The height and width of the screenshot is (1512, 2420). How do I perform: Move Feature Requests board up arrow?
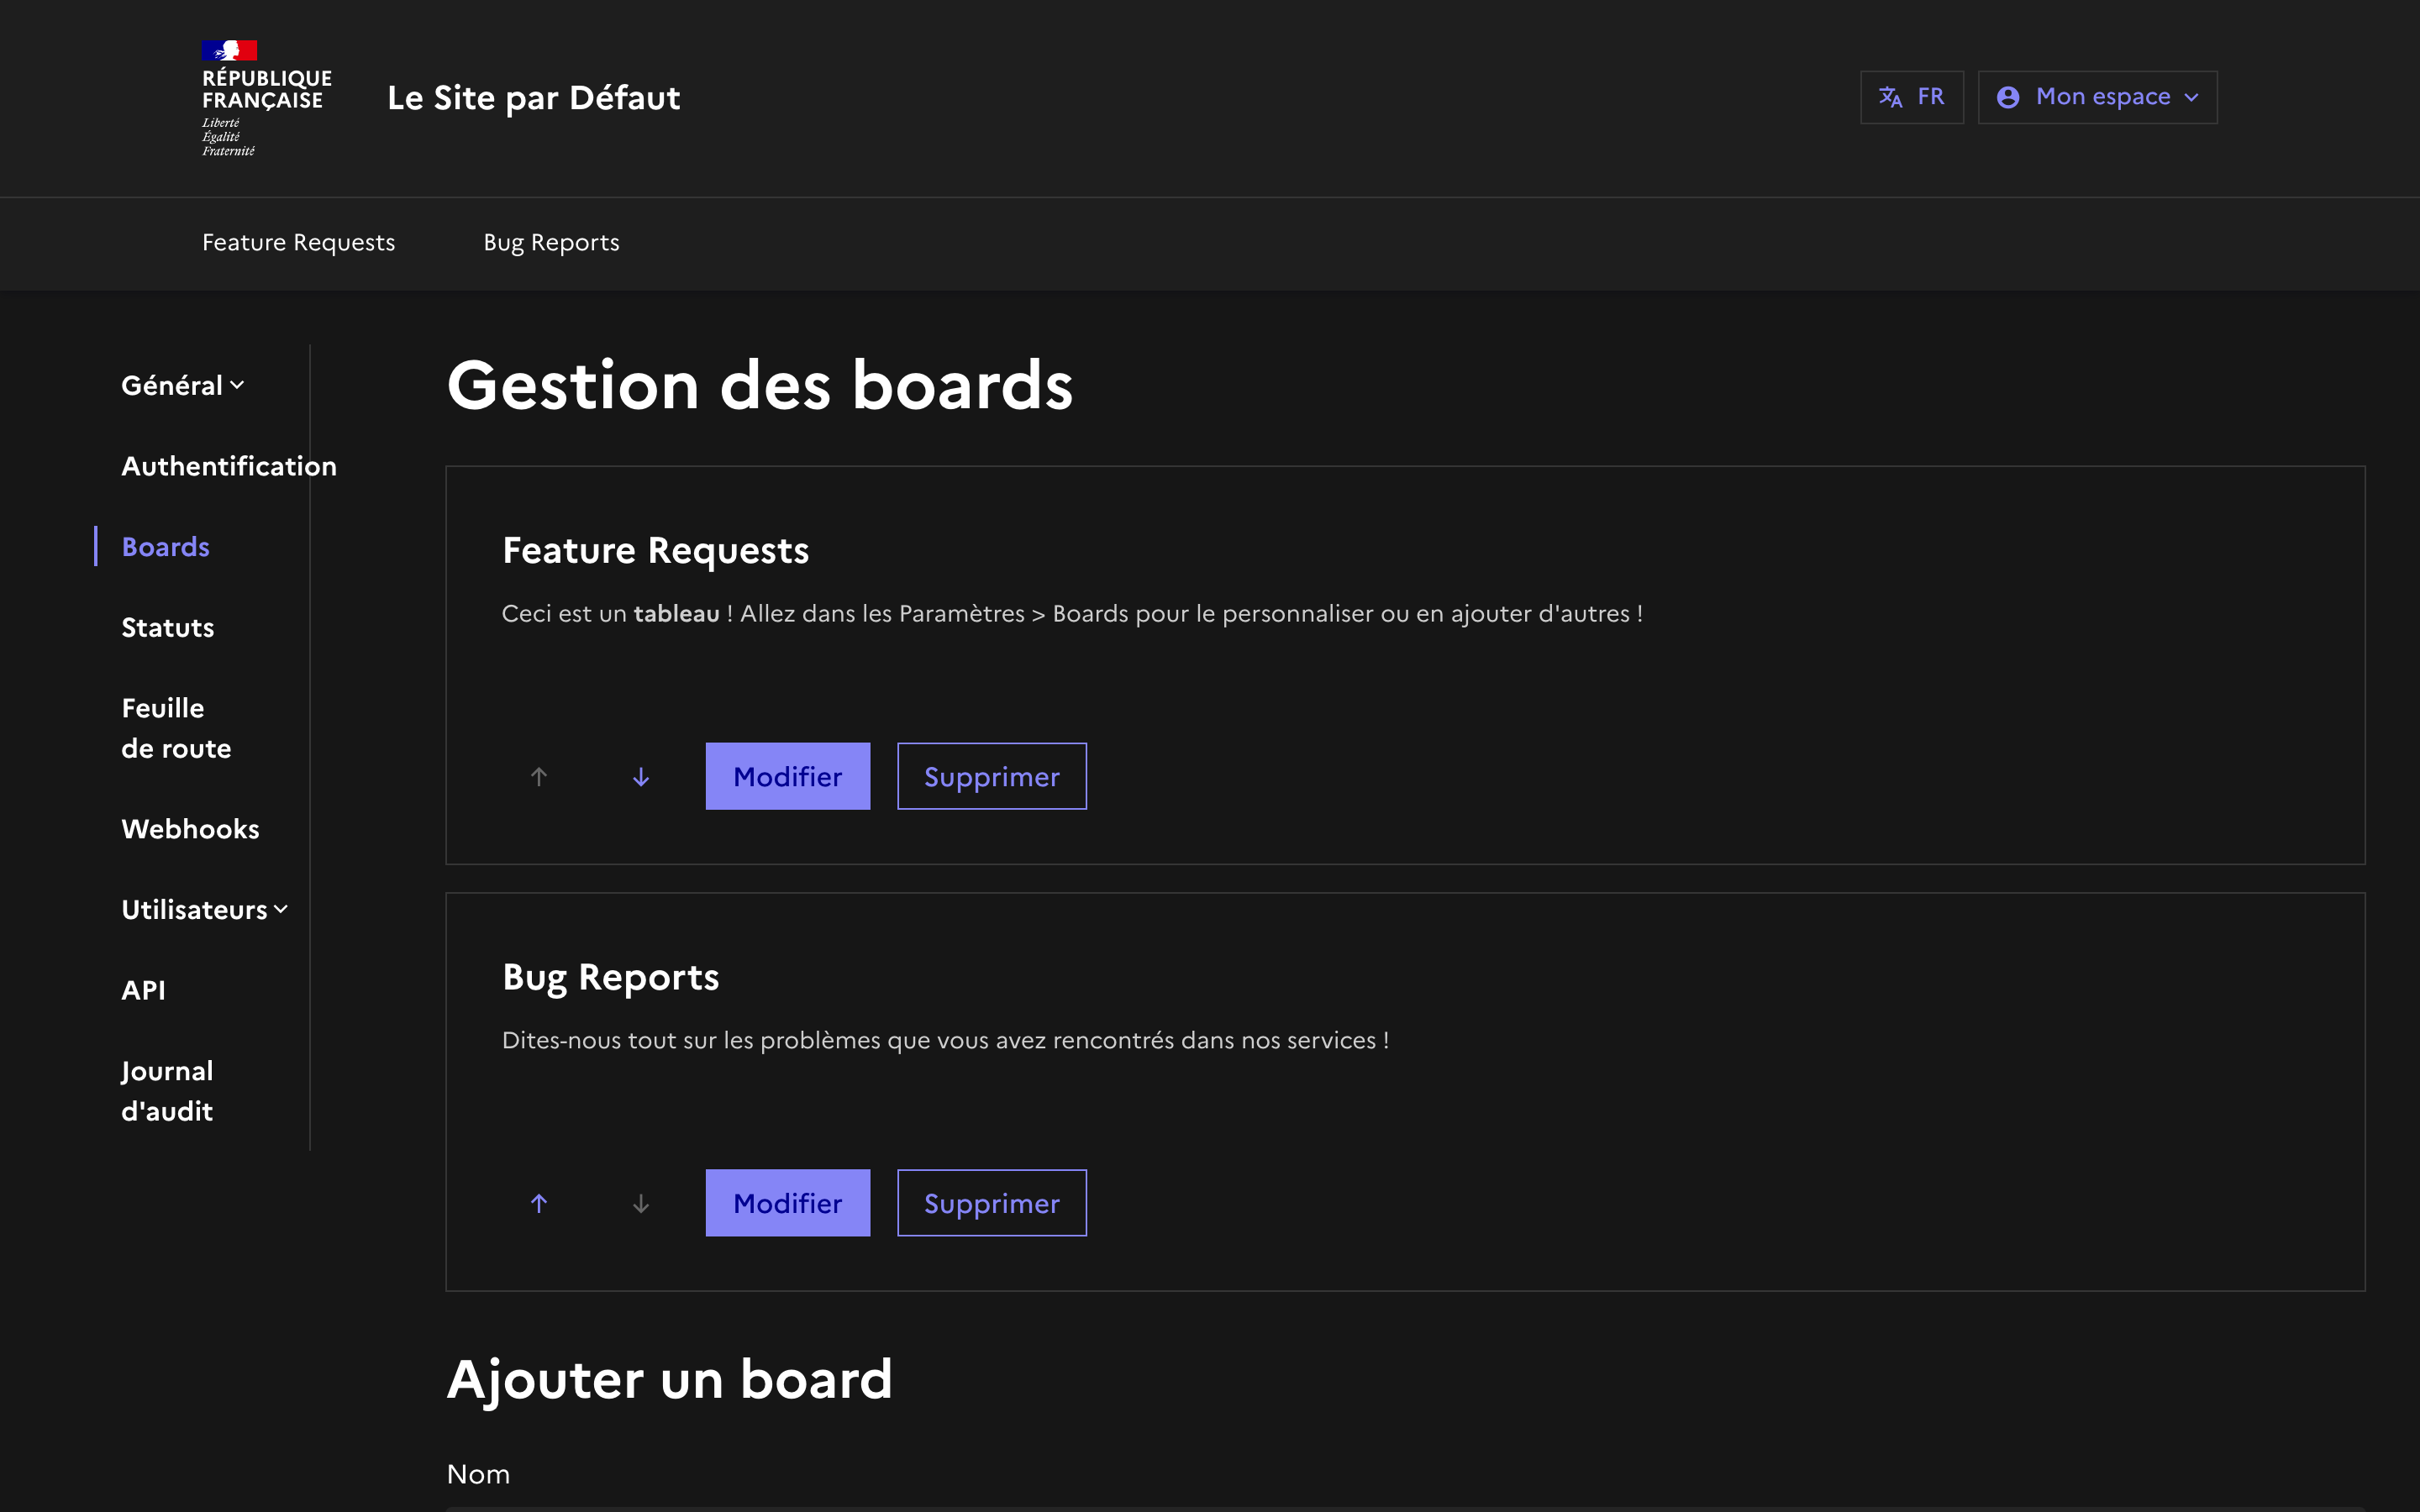tap(539, 777)
